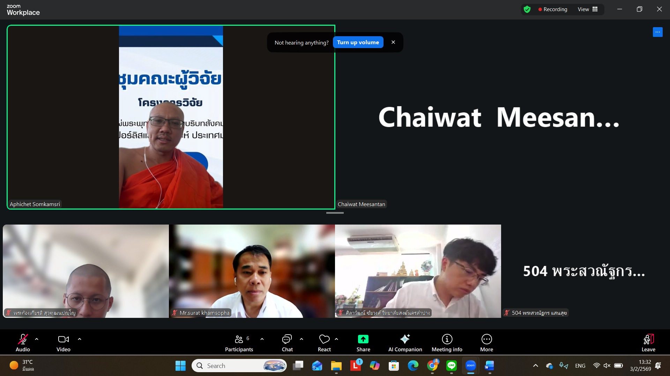Screen dimensions: 670x376
Task: Expand the Participants options arrow
Action: point(262,339)
